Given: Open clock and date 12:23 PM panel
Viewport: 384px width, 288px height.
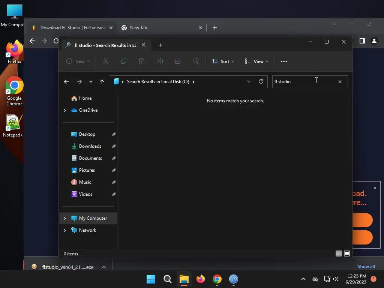Looking at the screenshot, I should (356, 279).
